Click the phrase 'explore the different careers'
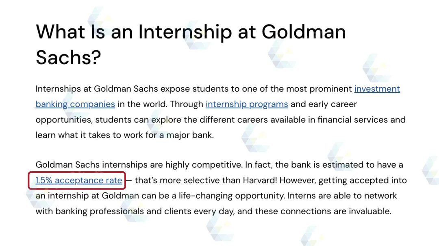The image size is (439, 246). coord(193,120)
